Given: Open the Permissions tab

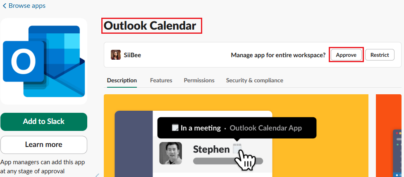Looking at the screenshot, I should coord(199,81).
